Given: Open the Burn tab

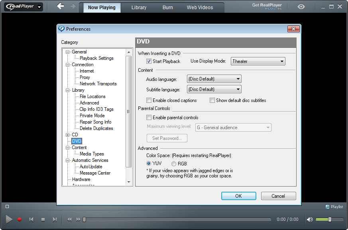Looking at the screenshot, I should tap(167, 8).
